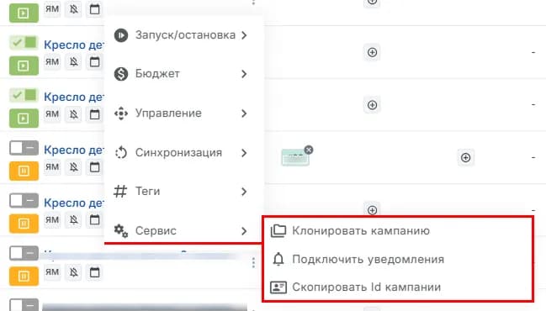The image size is (546, 311).
Task: Toggle the campaign switch in the banner thumbnail row
Action: pos(24,148)
